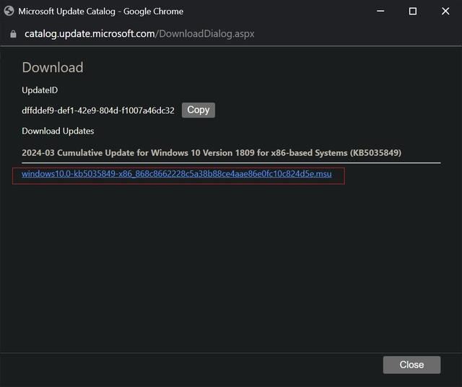Click the UpdateID value starting with dffddef9
Screen dimensions: 462x387
coord(98,110)
